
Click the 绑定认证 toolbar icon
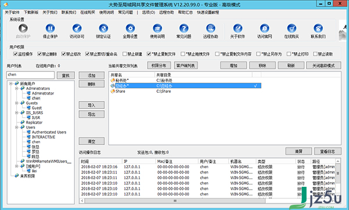[104, 28]
